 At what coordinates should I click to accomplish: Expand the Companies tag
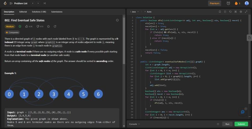(x=12, y=32)
